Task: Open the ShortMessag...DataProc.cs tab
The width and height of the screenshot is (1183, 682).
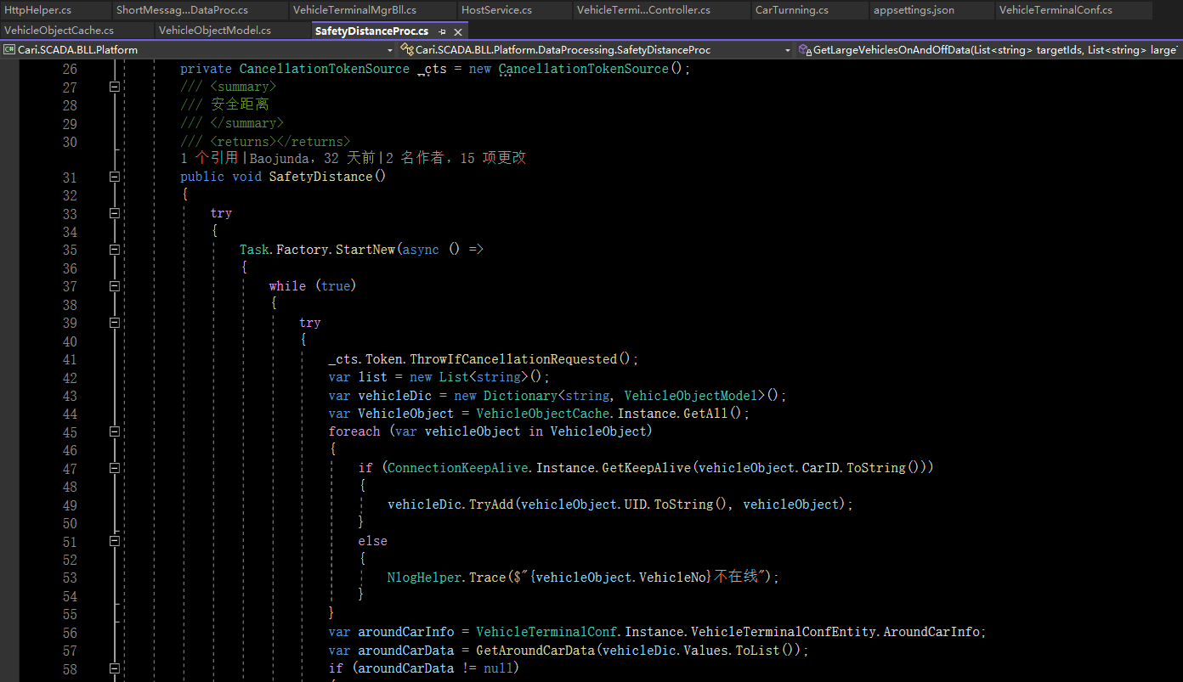Action: (x=182, y=10)
